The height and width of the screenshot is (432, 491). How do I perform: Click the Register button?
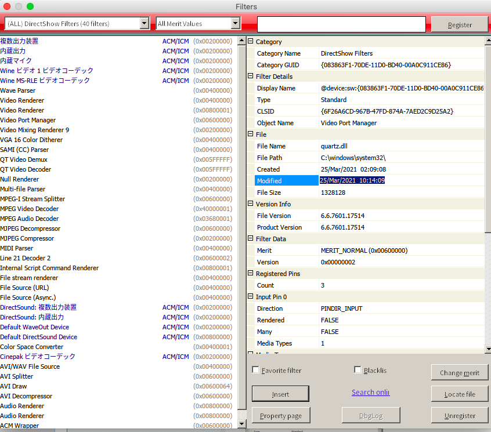(x=460, y=25)
